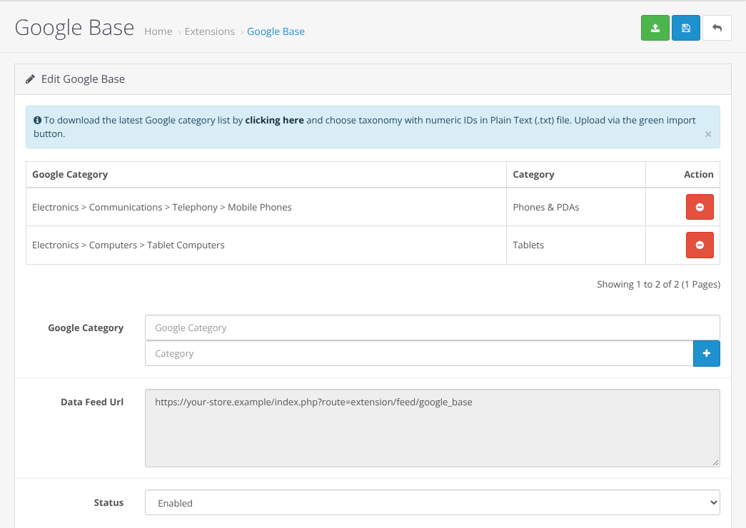Click the 'Tablets' category cell
The image size is (746, 528).
click(x=576, y=245)
